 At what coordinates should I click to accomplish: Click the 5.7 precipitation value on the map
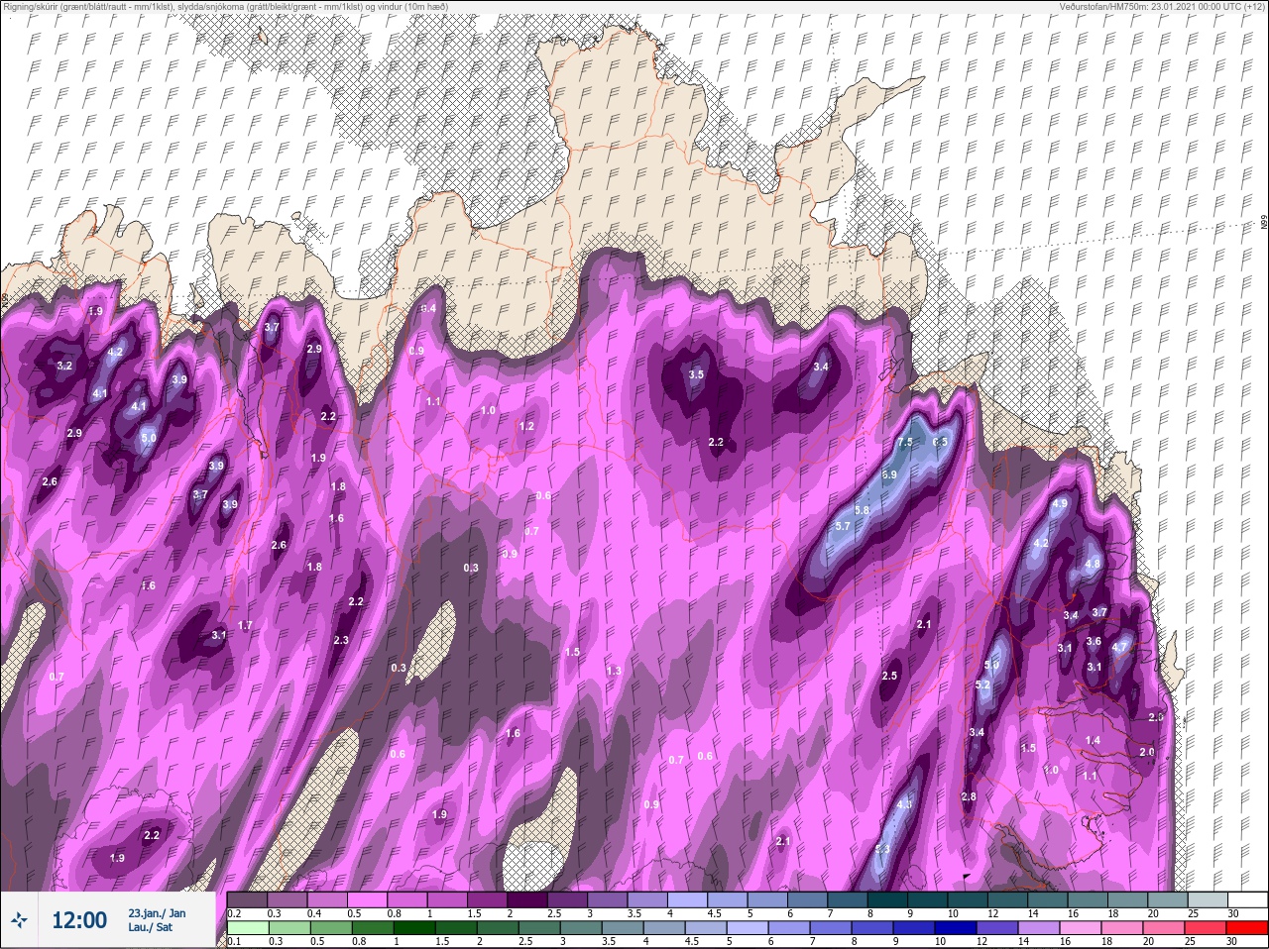pos(843,526)
